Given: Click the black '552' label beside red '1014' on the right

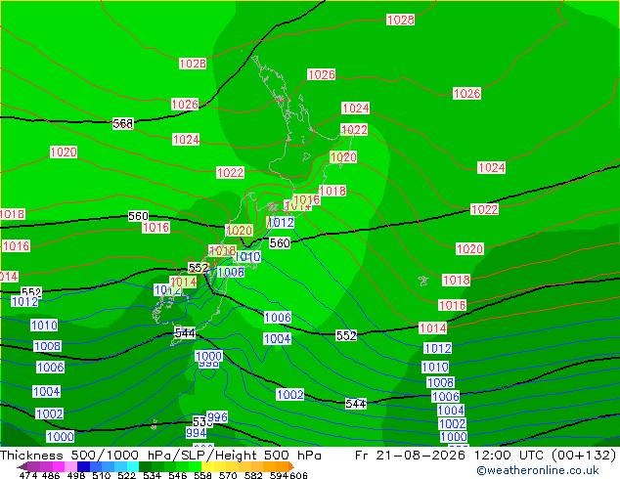Looking at the screenshot, I should pos(346,335).
